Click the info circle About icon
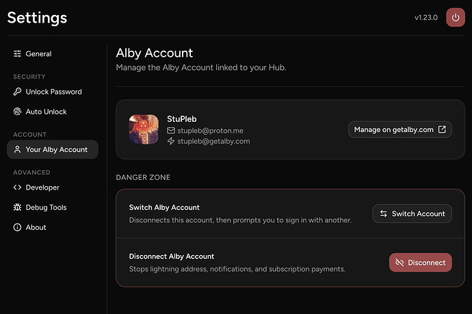This screenshot has height=314, width=472. click(x=18, y=227)
